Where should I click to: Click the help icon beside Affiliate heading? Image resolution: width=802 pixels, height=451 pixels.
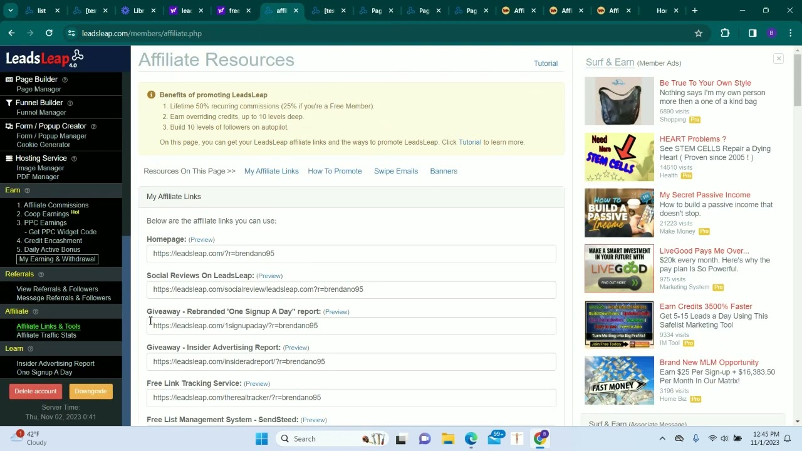pyautogui.click(x=35, y=311)
